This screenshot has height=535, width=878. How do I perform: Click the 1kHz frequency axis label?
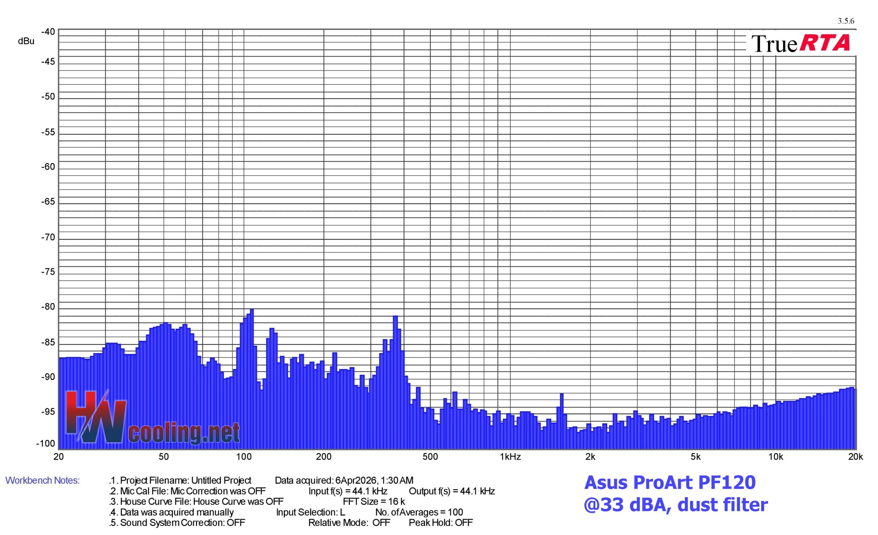coord(510,457)
